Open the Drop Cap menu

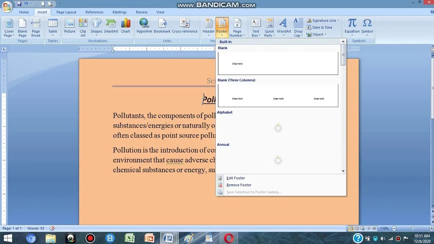click(298, 28)
